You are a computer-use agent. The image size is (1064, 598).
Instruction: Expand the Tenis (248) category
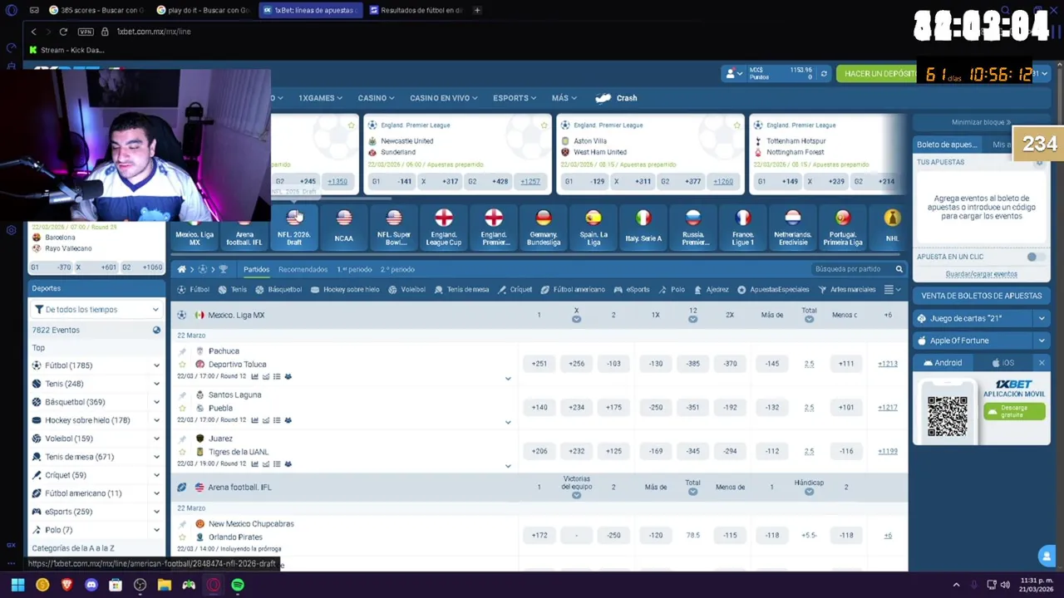pyautogui.click(x=156, y=384)
